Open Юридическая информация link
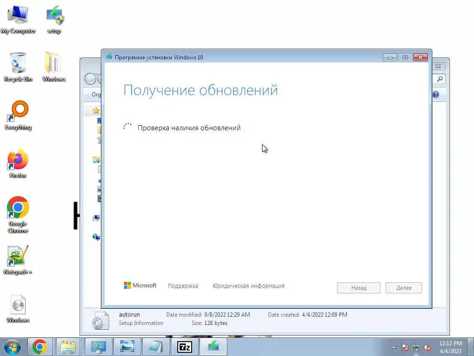The width and height of the screenshot is (474, 356). point(249,286)
